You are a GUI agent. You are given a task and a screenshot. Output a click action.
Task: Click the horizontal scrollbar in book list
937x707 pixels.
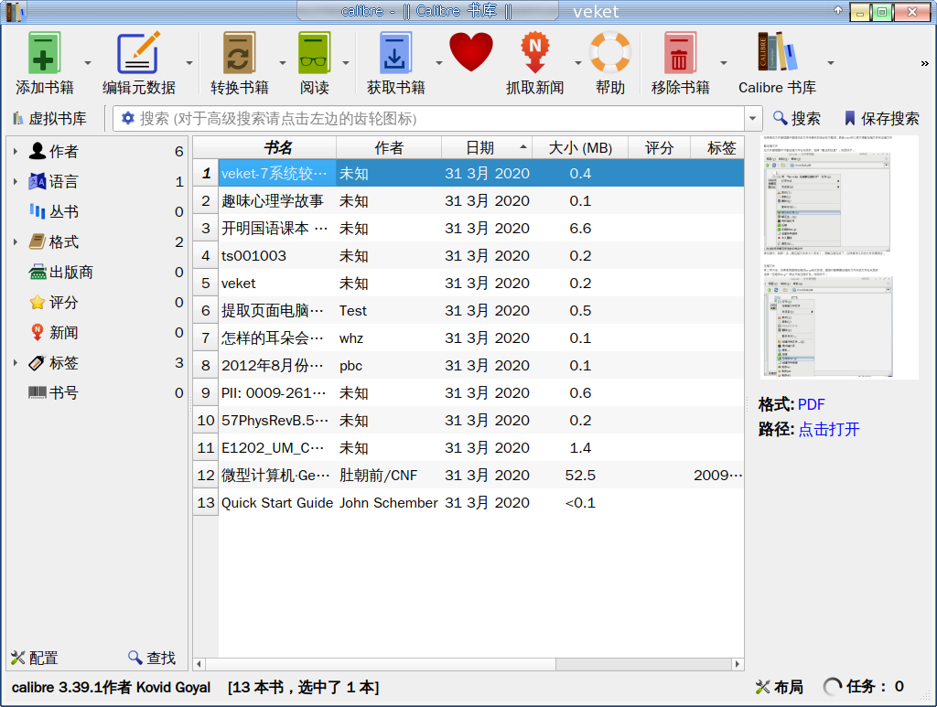(381, 664)
